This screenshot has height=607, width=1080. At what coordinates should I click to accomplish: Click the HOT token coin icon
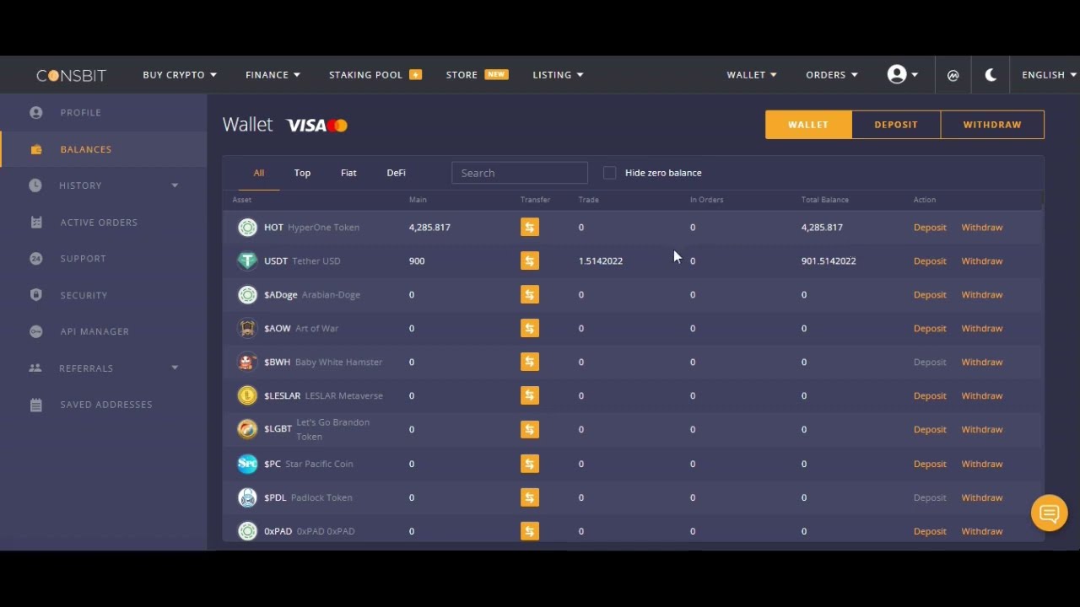[247, 228]
